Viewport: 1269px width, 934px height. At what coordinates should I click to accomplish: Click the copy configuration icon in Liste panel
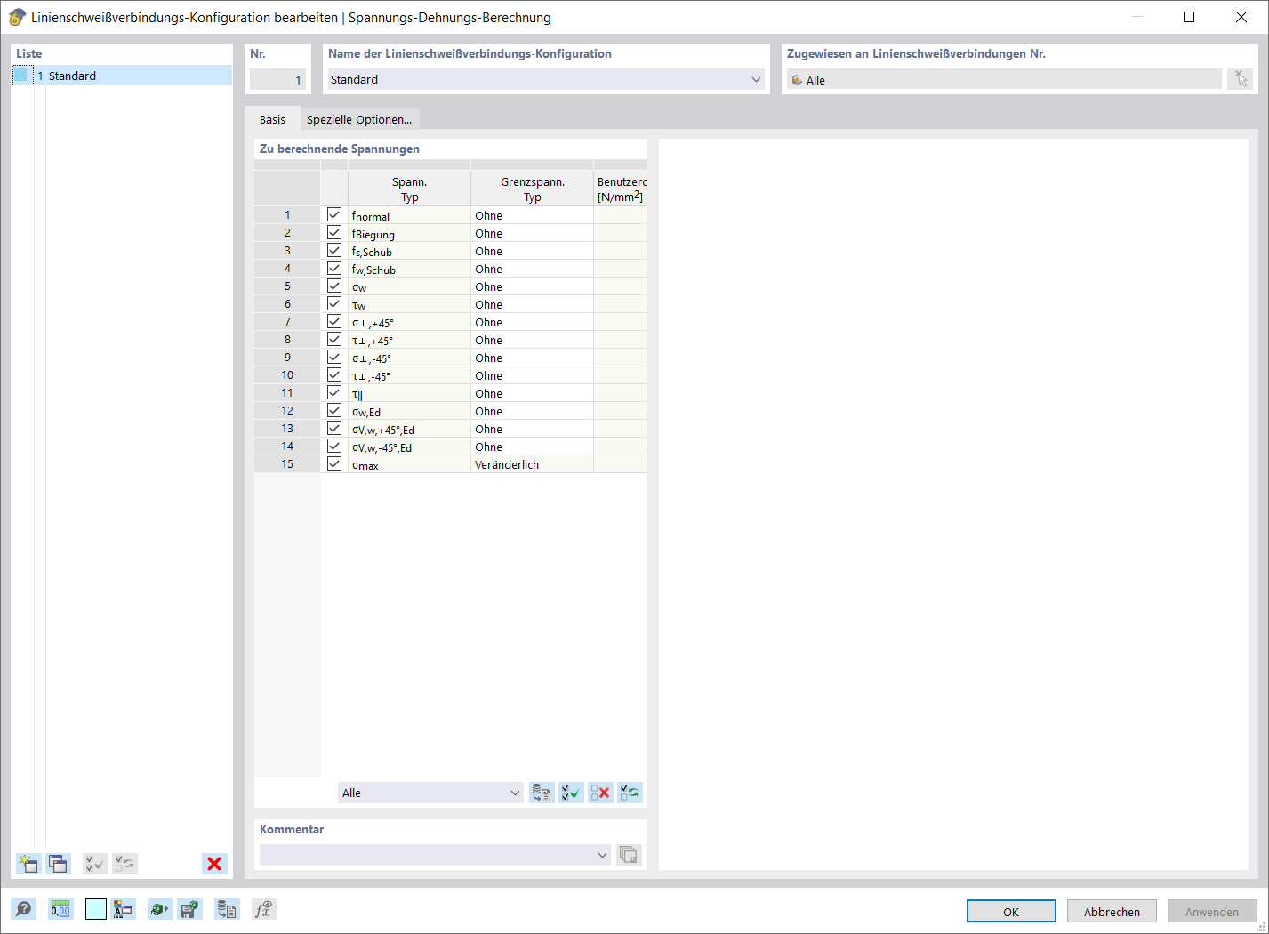(x=59, y=864)
